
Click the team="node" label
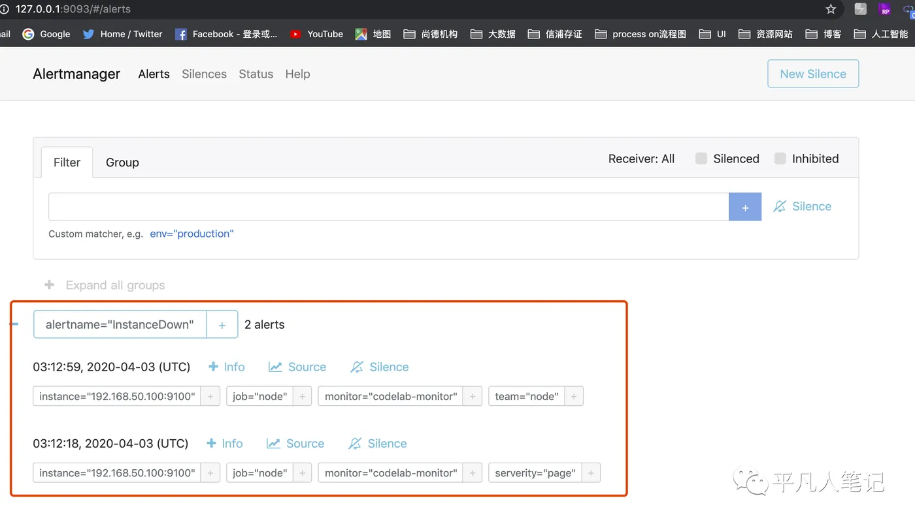coord(527,396)
